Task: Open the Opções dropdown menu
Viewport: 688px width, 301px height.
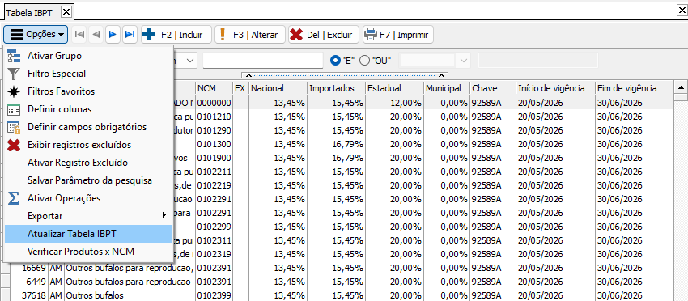Action: (36, 34)
